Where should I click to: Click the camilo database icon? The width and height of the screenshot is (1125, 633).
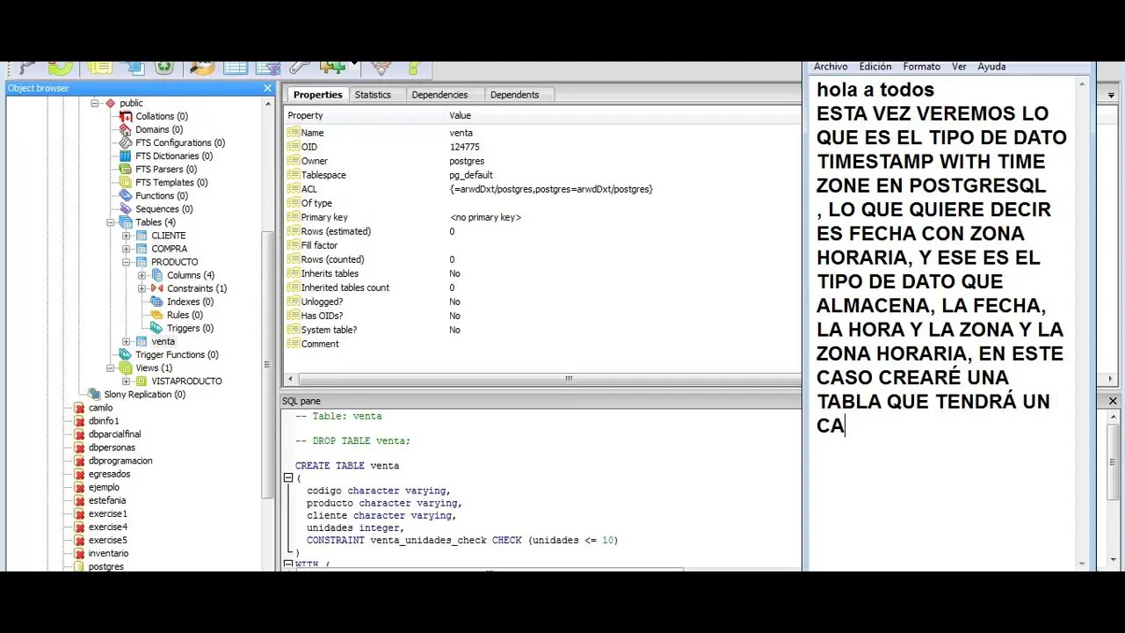click(79, 408)
